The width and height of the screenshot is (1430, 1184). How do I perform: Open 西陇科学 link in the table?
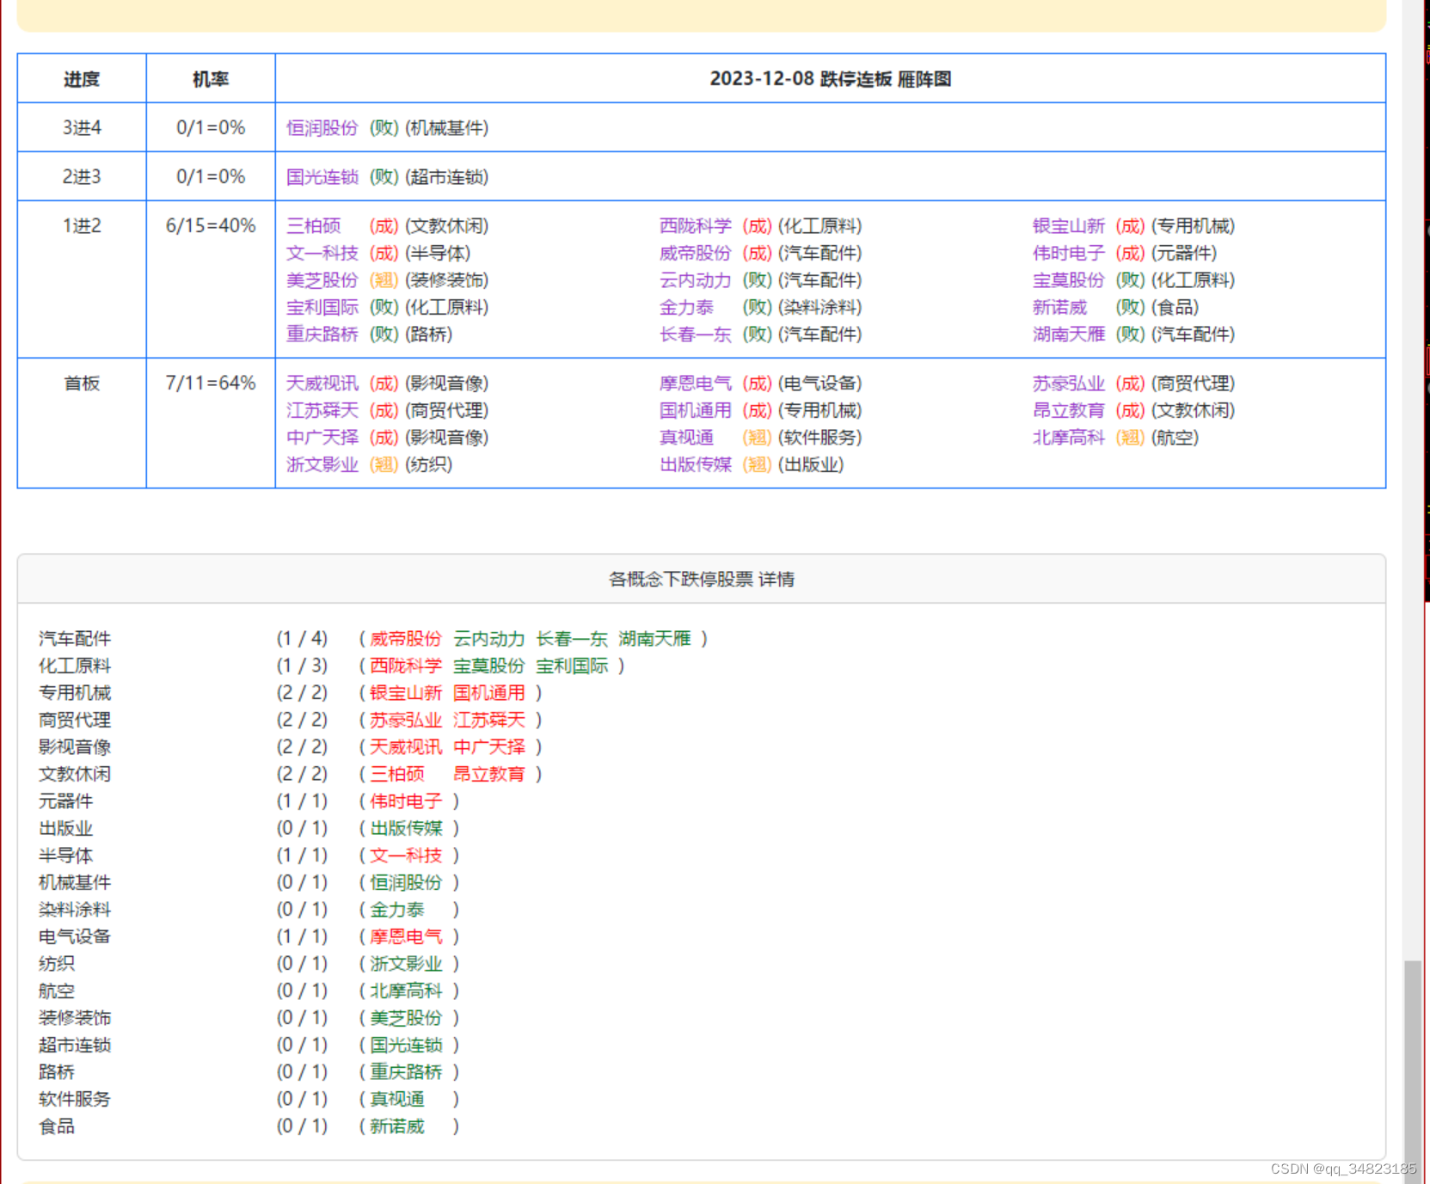click(696, 226)
